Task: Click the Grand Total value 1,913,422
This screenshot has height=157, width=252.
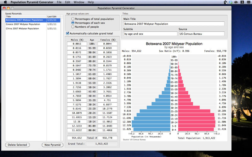Action: pos(102,144)
